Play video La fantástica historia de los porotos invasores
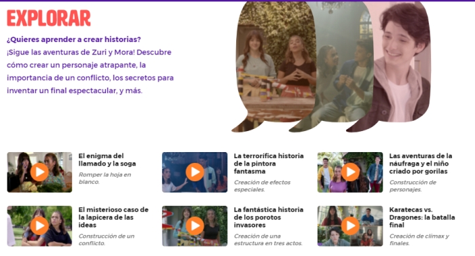The width and height of the screenshot is (475, 256). [x=195, y=225]
